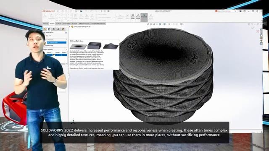This screenshot has height=151, width=269.
Task: Click the SOLIDWORKS logo menu
Action: click(49, 11)
